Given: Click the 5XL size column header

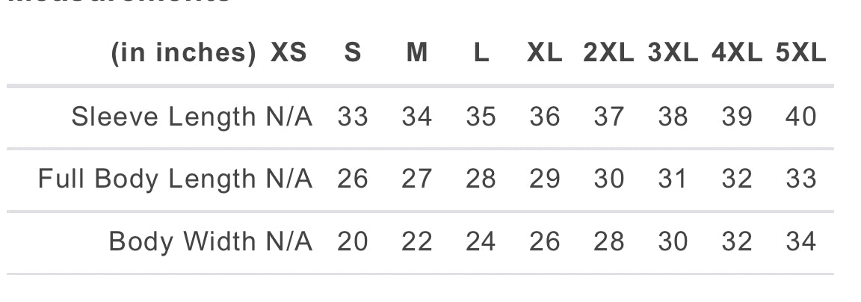Looking at the screenshot, I should pos(801,53).
